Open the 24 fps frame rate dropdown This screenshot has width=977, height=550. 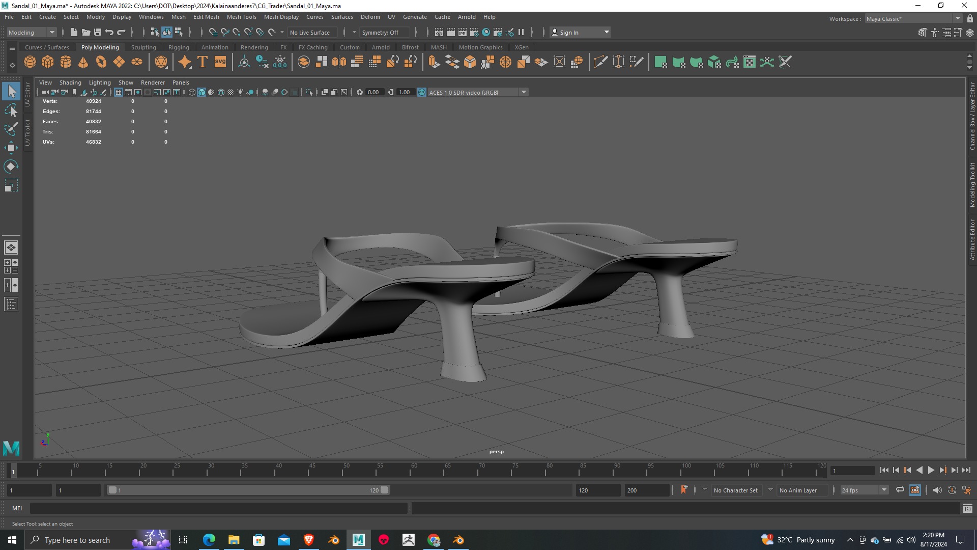click(x=864, y=490)
